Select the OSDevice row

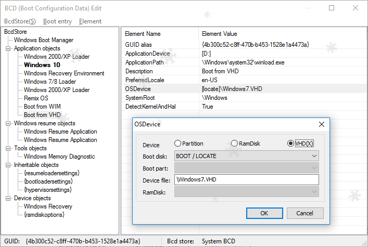pos(244,89)
